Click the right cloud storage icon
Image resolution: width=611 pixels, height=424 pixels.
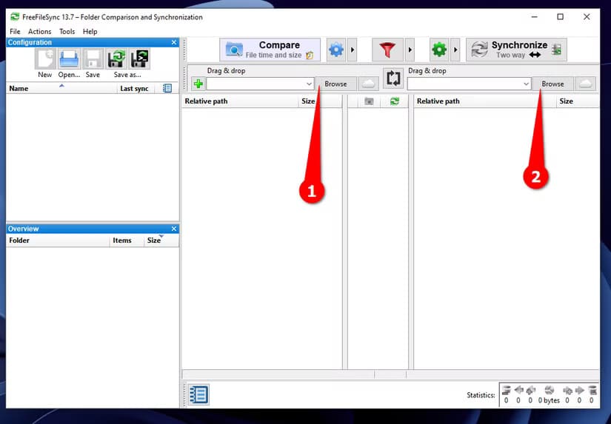click(586, 84)
